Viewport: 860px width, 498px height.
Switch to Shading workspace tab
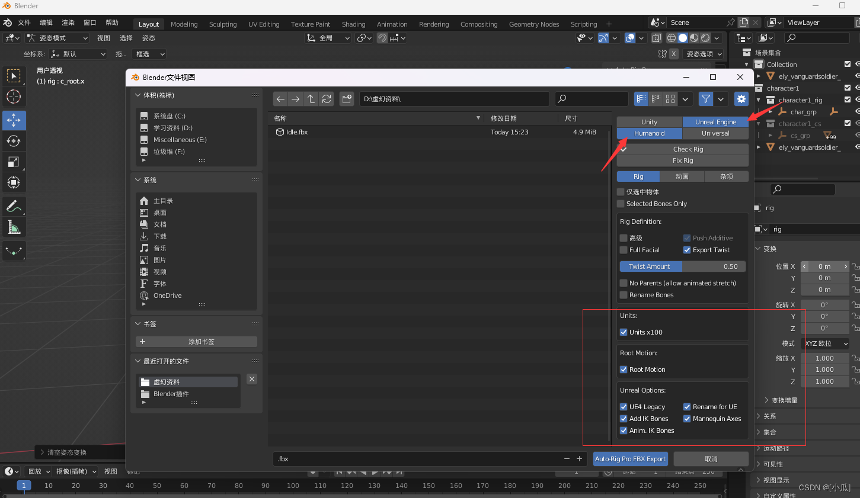(353, 24)
